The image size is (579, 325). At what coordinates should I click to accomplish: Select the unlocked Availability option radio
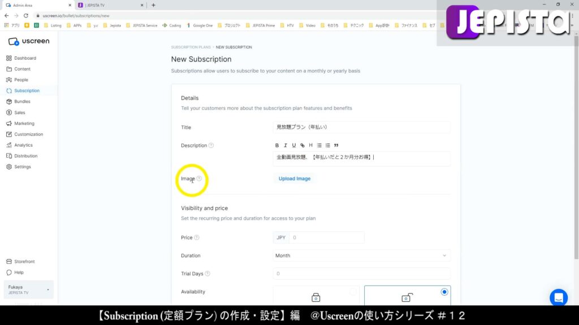click(444, 292)
